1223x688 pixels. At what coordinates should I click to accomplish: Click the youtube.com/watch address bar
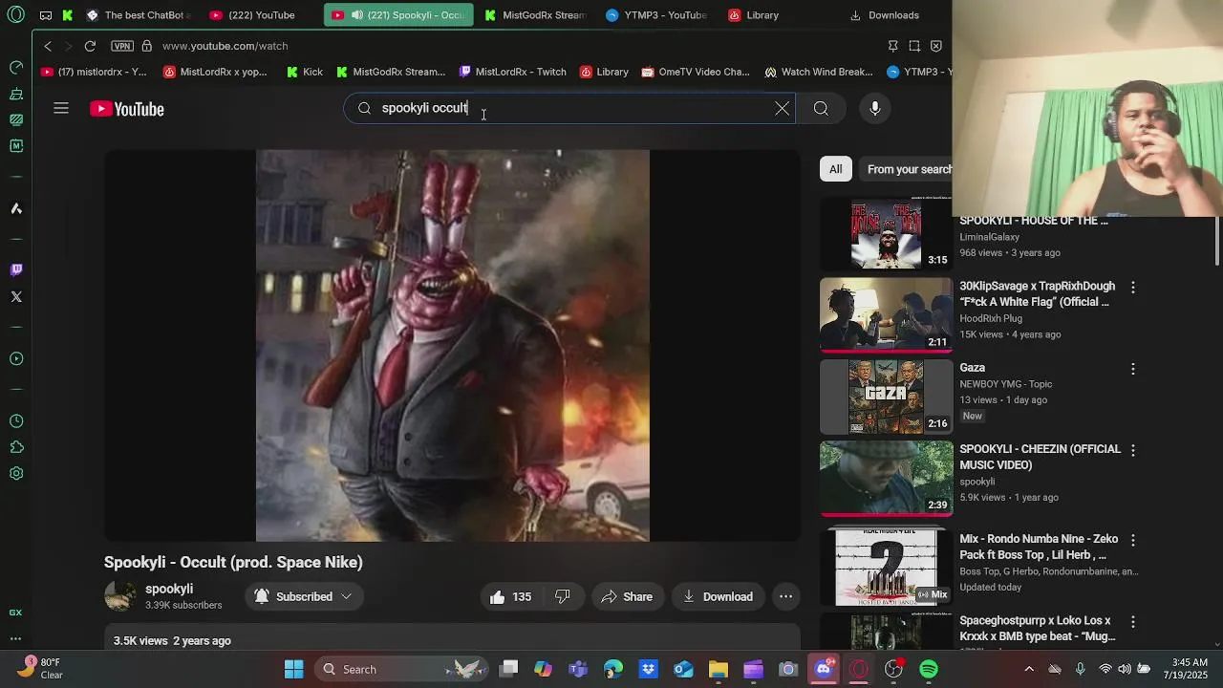point(225,46)
